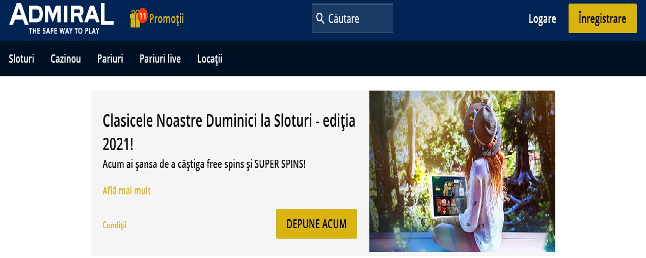Click the DEPUNE ACUM deposit button
The height and width of the screenshot is (258, 646).
coord(316,224)
